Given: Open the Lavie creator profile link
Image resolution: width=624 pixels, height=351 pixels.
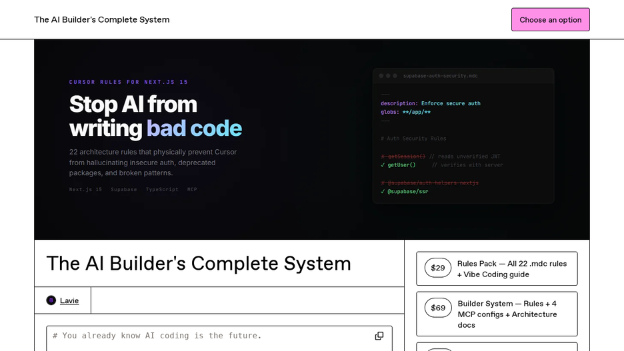Looking at the screenshot, I should [69, 300].
